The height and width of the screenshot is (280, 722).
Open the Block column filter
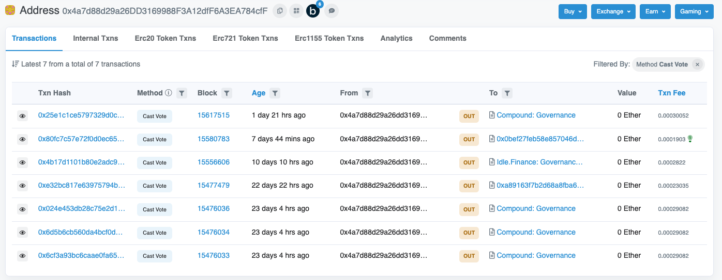[227, 93]
